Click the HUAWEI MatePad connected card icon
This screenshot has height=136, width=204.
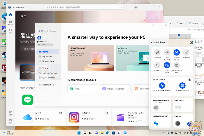(x=156, y=108)
